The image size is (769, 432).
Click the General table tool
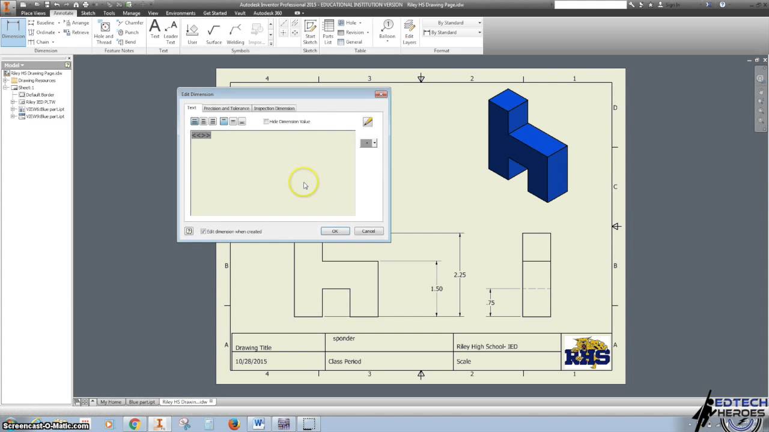350,42
